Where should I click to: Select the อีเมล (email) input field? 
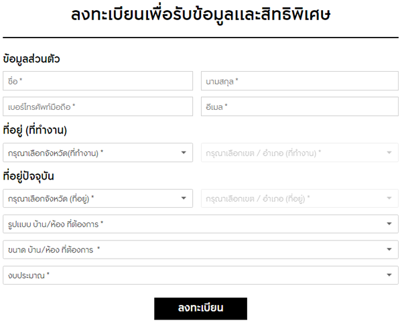pyautogui.click(x=299, y=107)
